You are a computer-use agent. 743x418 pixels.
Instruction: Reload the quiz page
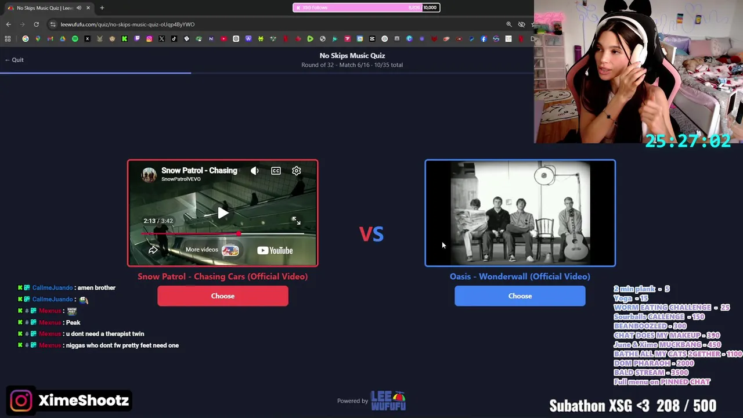pos(36,24)
